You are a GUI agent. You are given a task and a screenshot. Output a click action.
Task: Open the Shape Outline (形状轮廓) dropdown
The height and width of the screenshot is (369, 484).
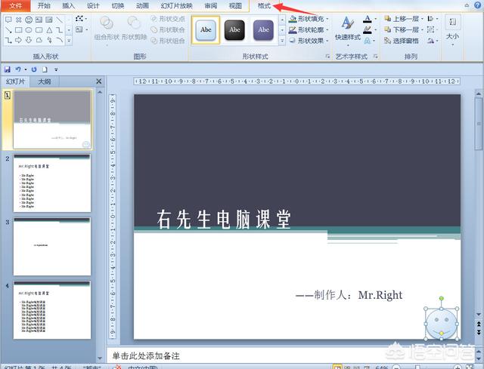click(x=309, y=30)
